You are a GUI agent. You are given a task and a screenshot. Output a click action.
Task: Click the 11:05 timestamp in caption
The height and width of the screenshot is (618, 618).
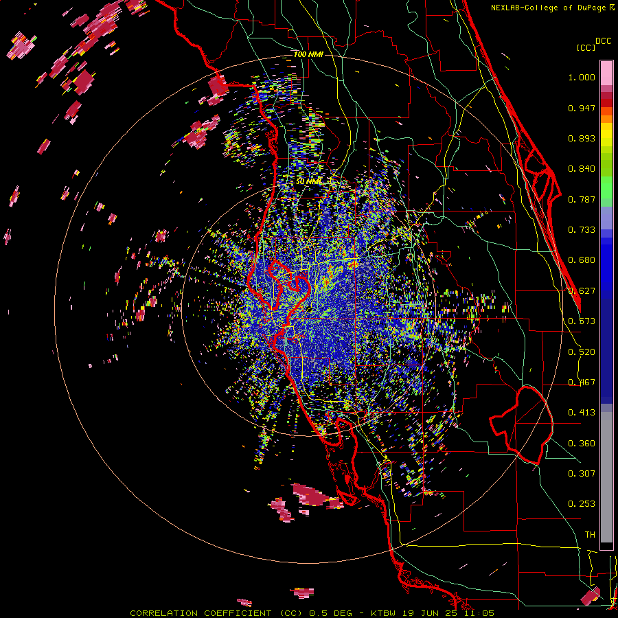pos(479,613)
